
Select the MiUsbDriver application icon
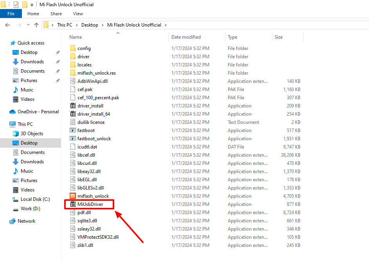pos(73,204)
